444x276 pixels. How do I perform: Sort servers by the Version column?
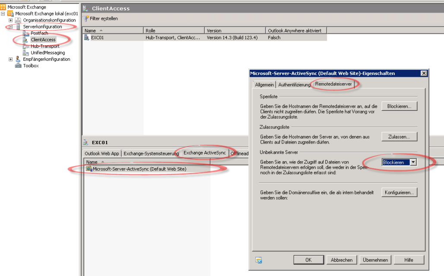pos(235,31)
